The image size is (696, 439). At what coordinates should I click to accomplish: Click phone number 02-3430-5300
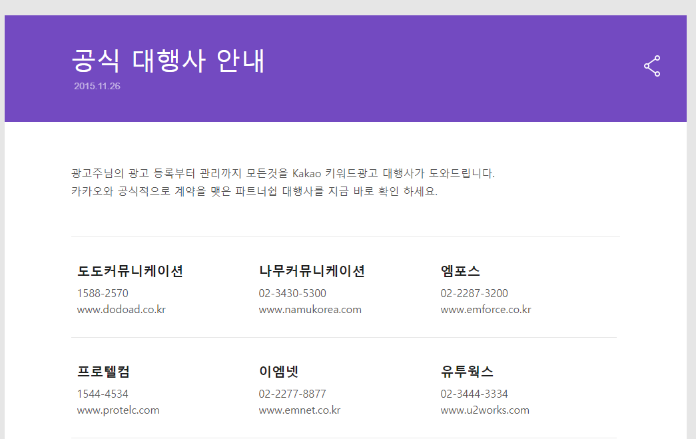pos(292,293)
